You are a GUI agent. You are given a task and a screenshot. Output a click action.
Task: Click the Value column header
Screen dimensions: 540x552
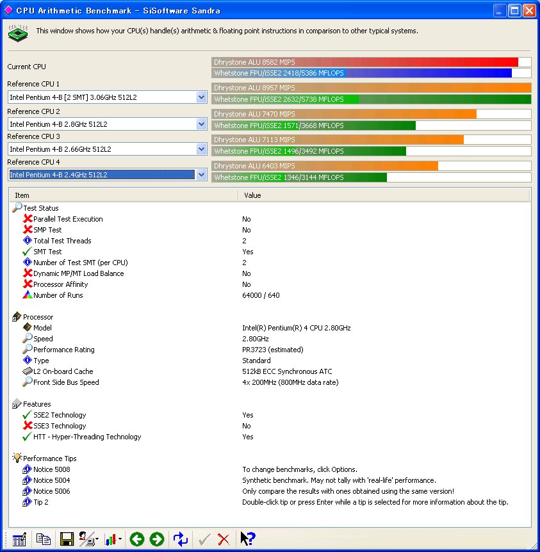(384, 195)
